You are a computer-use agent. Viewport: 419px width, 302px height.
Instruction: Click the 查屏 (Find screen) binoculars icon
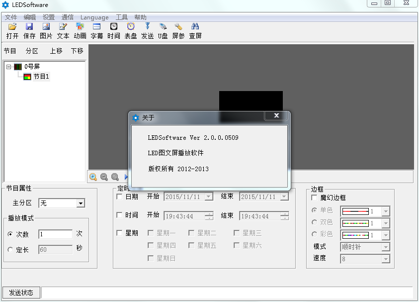[x=195, y=26]
